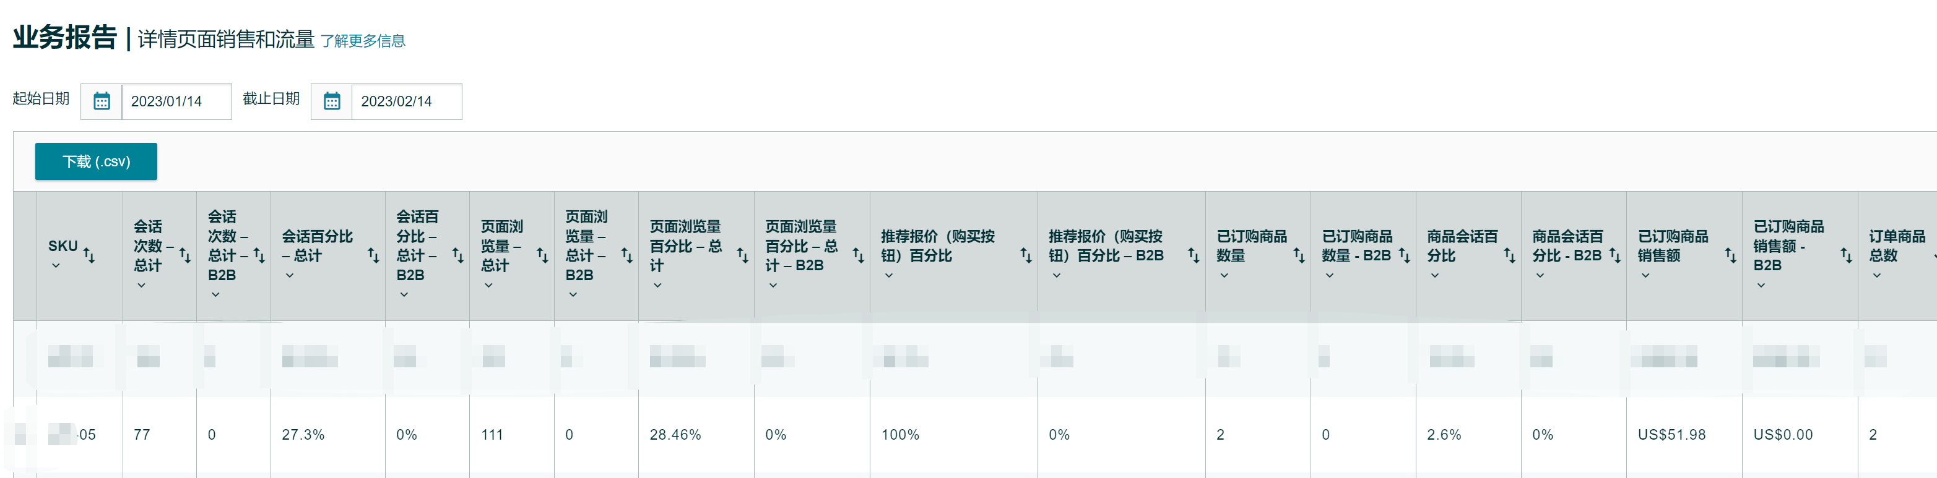The image size is (1937, 478).
Task: Edit the start date field 2023/01/14
Action: pyautogui.click(x=176, y=101)
